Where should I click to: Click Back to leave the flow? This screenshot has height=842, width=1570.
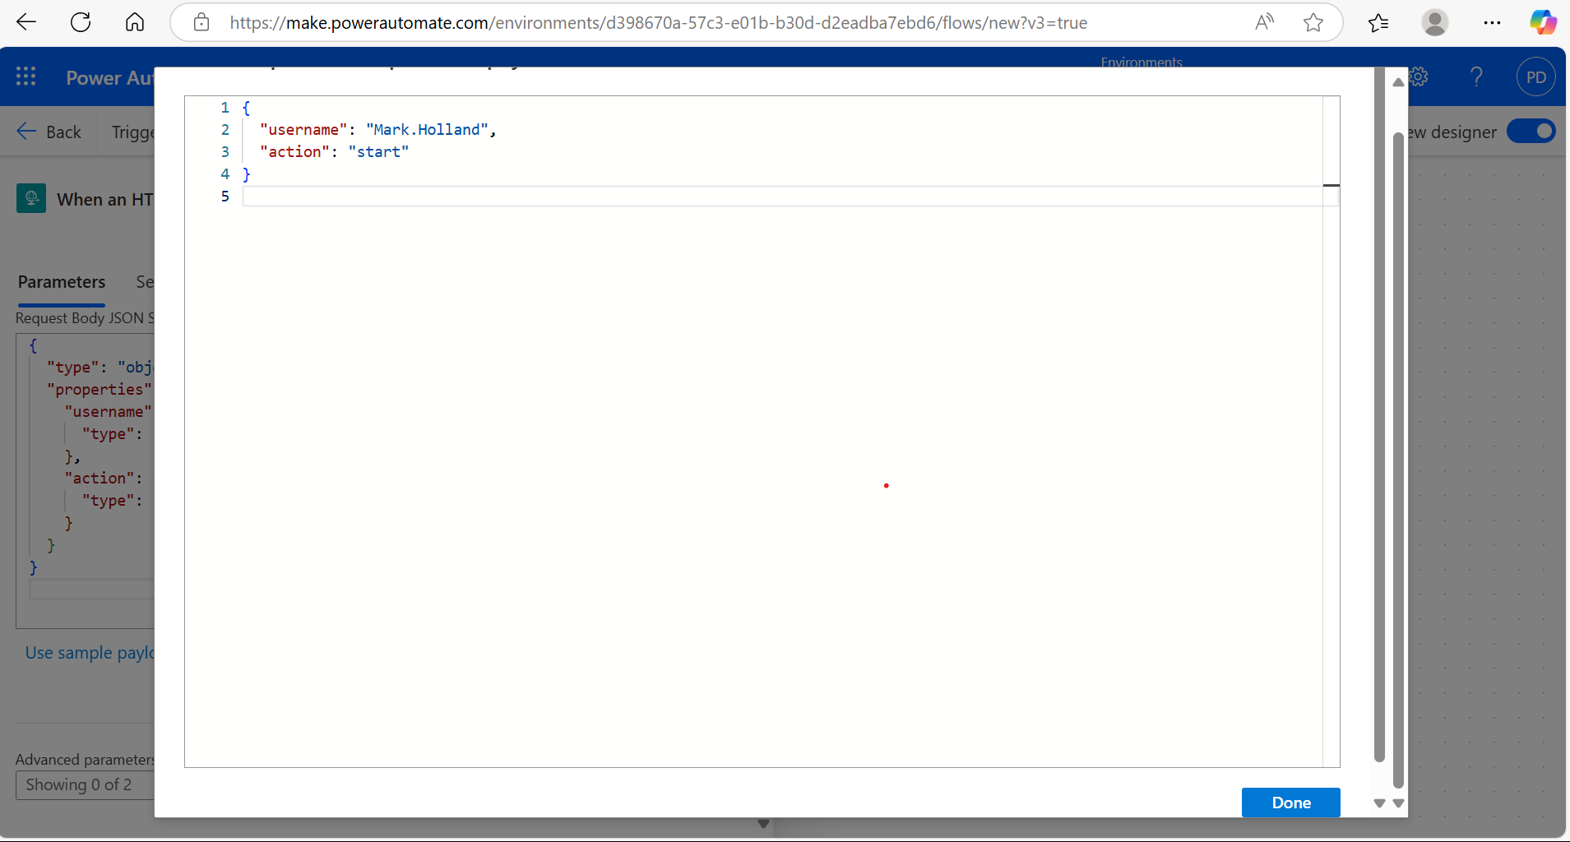click(x=49, y=132)
